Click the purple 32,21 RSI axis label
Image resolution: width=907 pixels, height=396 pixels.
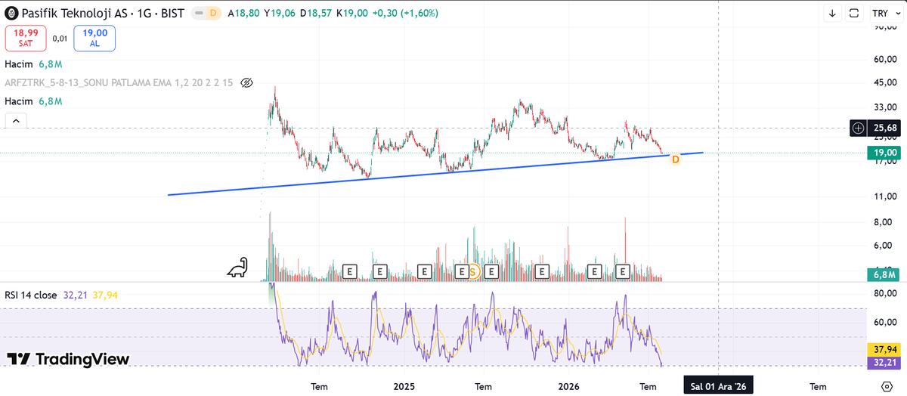(883, 363)
